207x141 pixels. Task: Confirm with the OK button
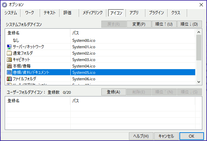point(192,136)
